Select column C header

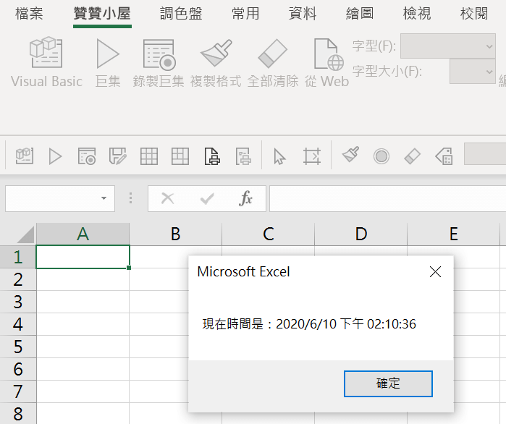268,234
